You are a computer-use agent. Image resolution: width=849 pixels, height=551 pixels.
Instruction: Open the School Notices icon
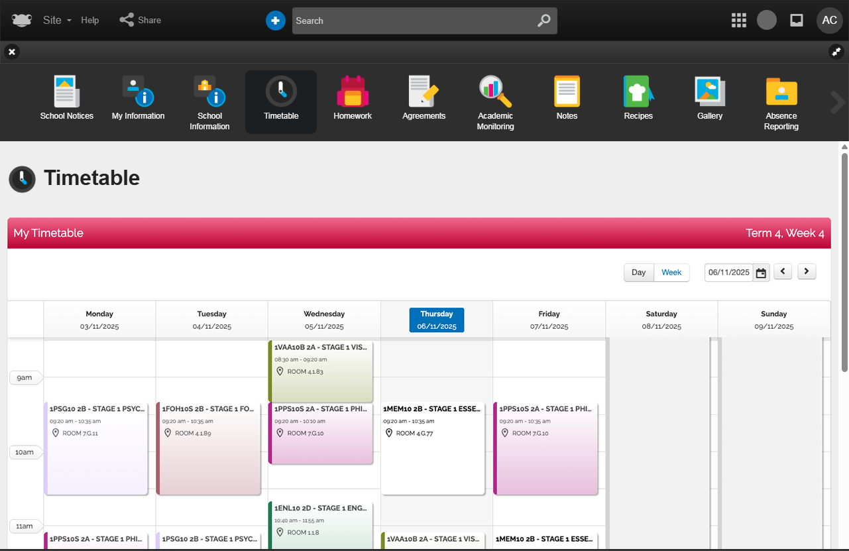point(67,92)
